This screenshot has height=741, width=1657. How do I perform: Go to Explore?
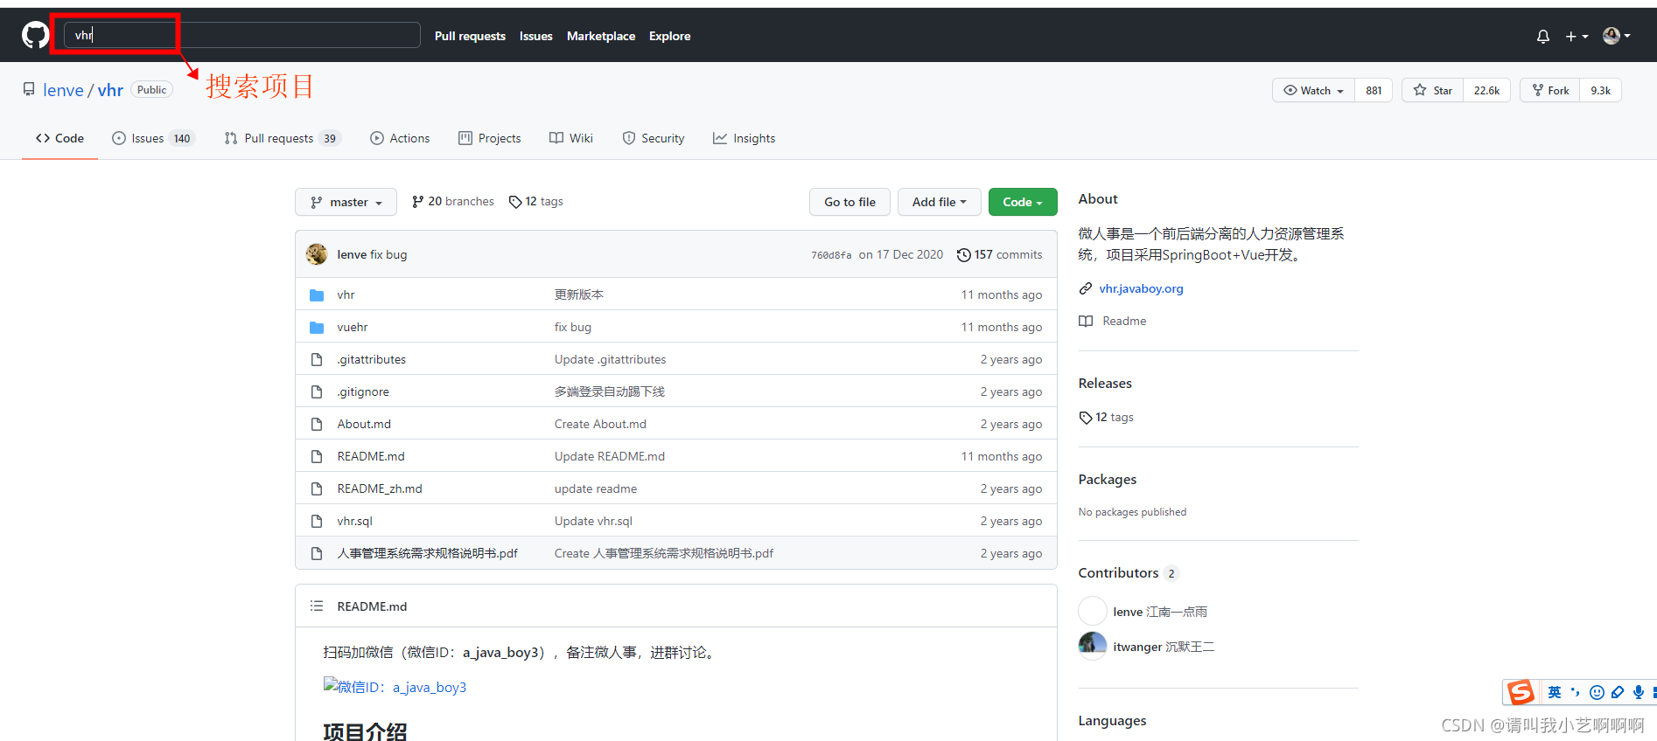(x=669, y=36)
